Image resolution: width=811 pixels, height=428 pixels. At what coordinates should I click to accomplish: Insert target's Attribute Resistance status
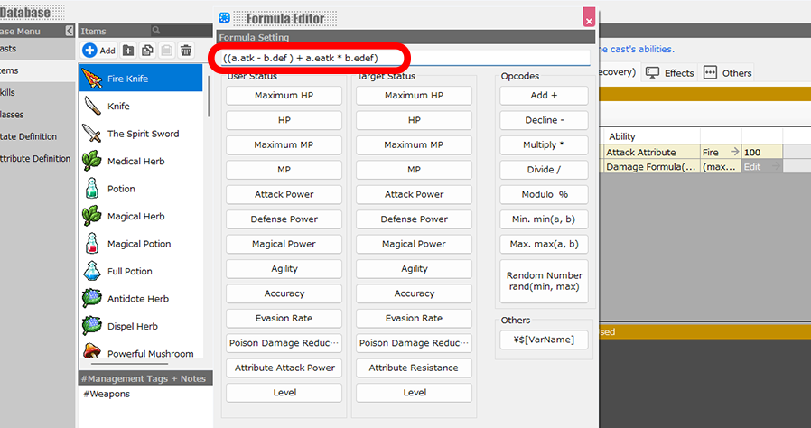[414, 368]
